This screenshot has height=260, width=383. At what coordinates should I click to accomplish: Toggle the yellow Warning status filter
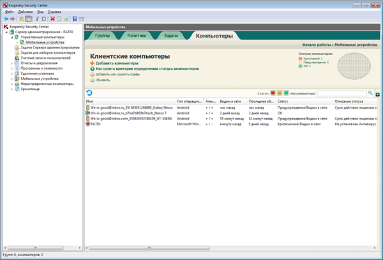(280, 93)
